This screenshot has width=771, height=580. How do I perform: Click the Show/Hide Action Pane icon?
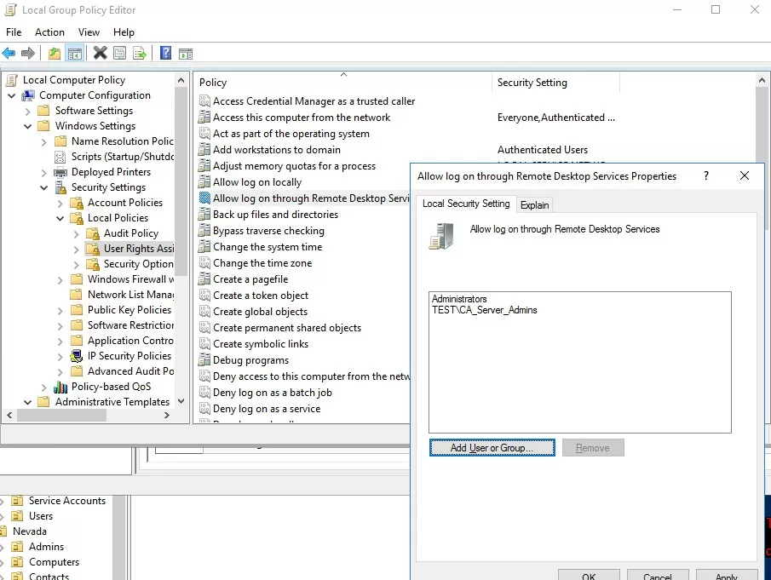point(185,54)
